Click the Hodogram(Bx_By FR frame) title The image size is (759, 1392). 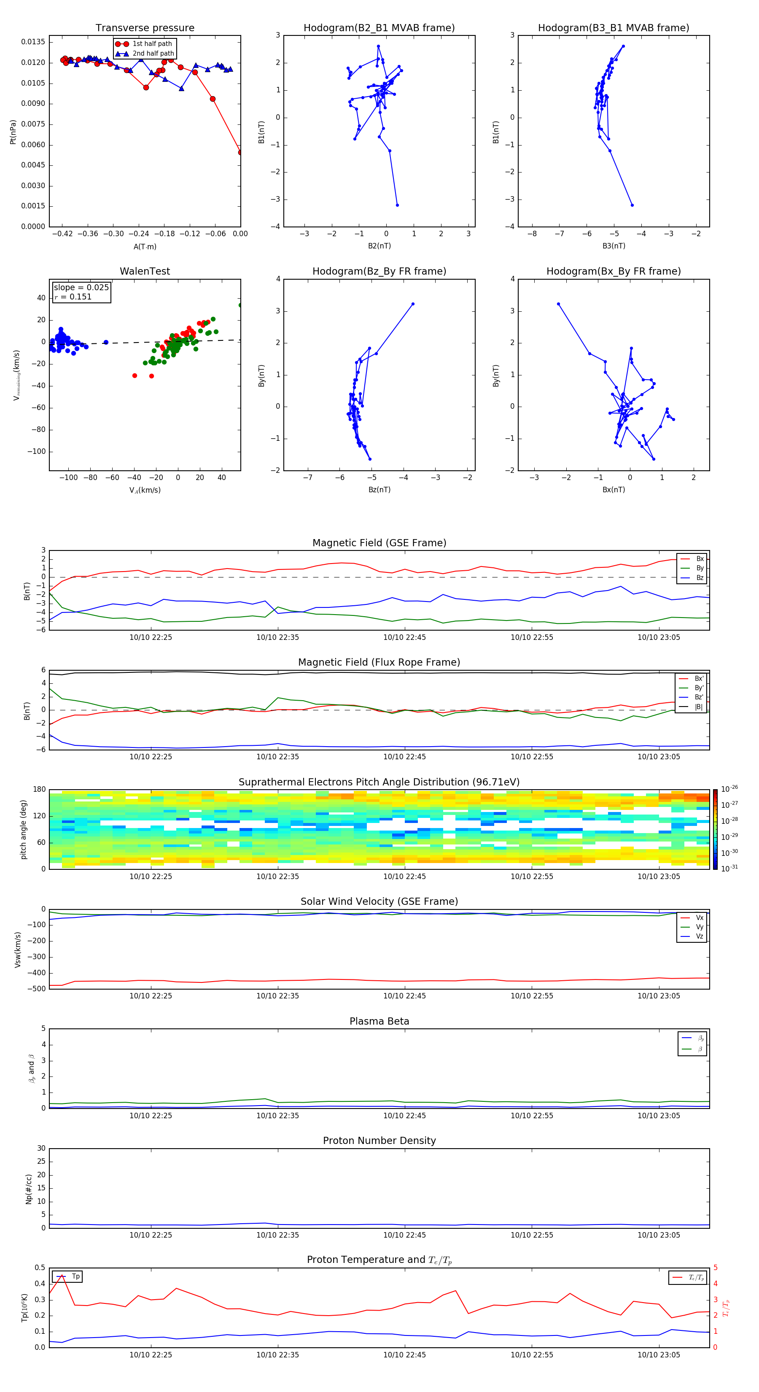tap(614, 271)
